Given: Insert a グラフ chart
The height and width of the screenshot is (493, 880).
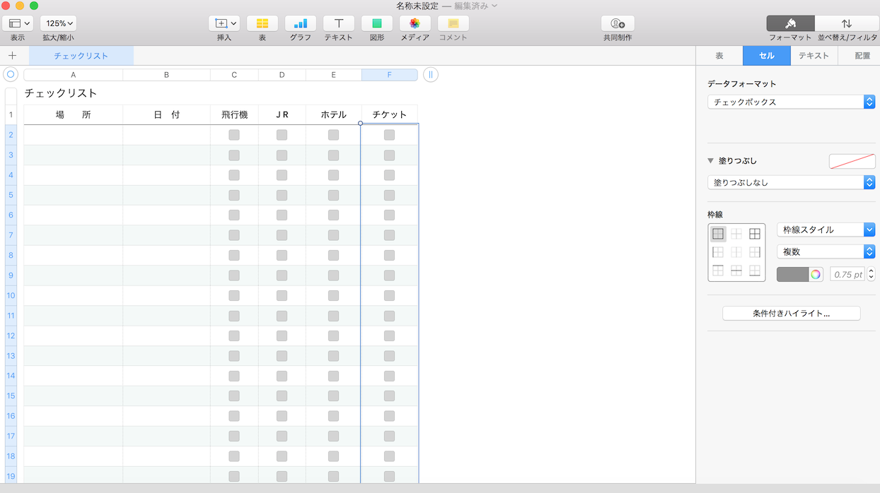Looking at the screenshot, I should tap(301, 23).
